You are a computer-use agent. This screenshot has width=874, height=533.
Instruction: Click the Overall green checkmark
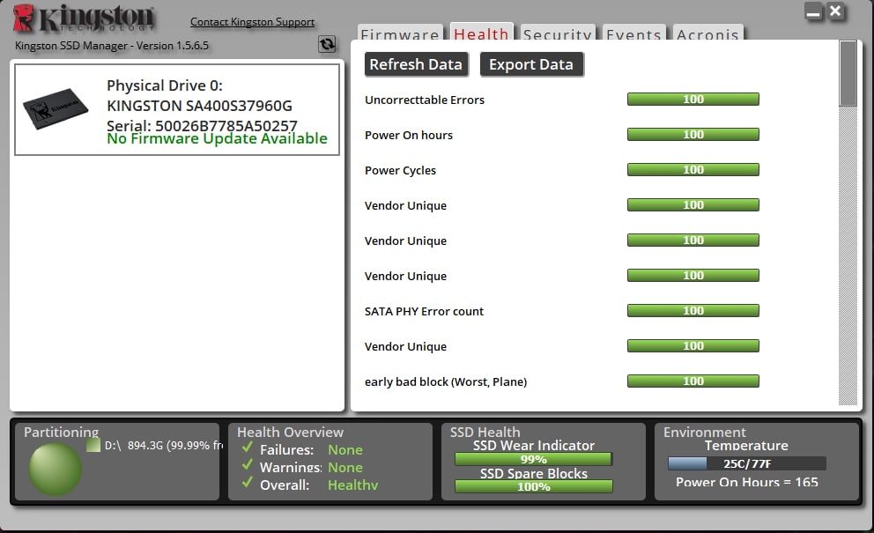coord(248,483)
